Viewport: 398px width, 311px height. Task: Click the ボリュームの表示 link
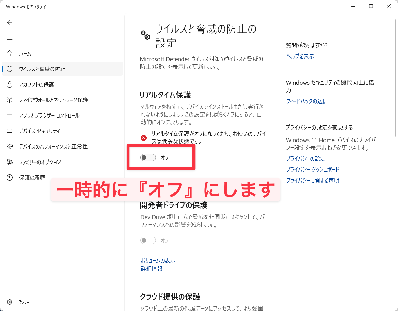pos(158,261)
